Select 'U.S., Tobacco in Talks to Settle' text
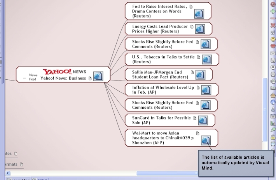 click(163, 59)
